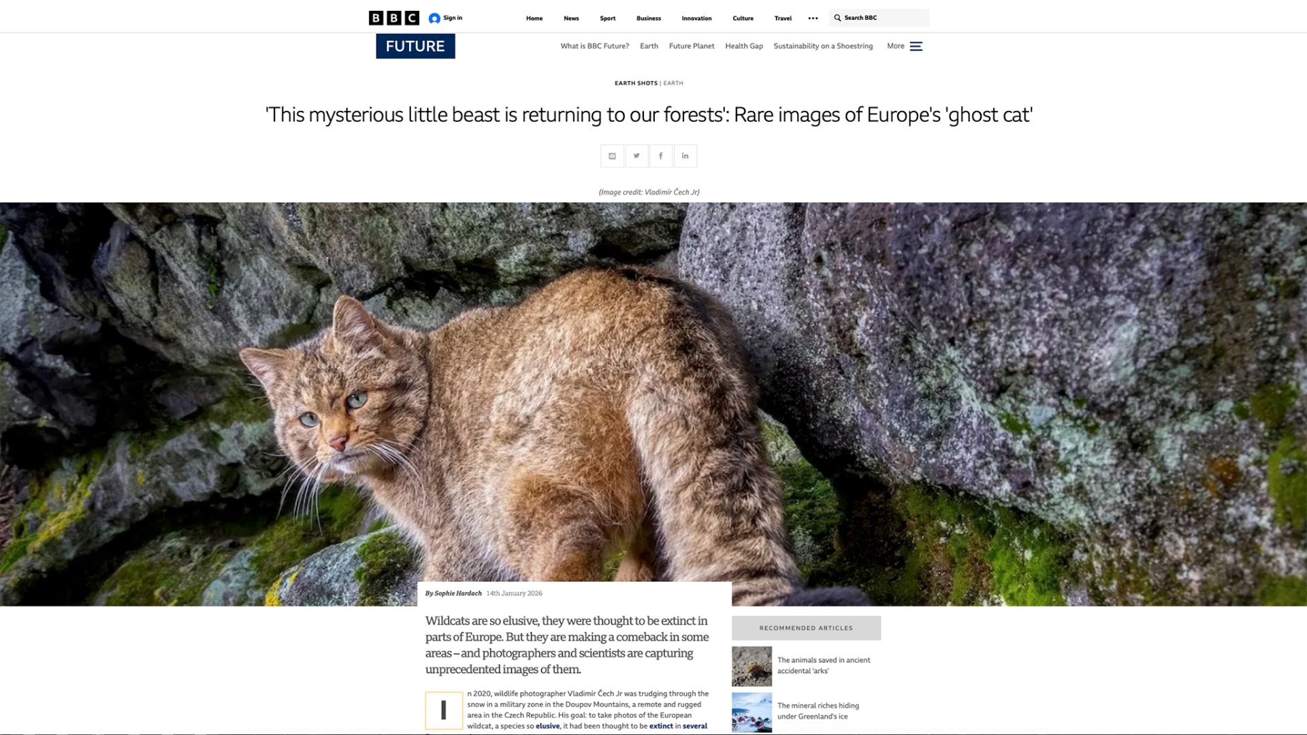Viewport: 1307px width, 735px height.
Task: Open the ancient accidental 'arks' article thumbnail
Action: [x=752, y=666]
